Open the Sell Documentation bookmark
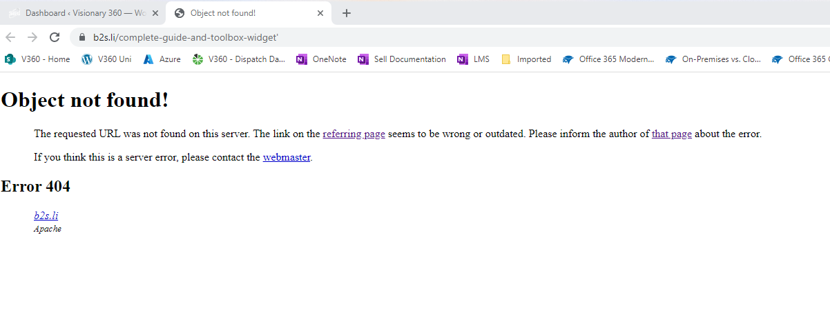Image resolution: width=830 pixels, height=317 pixels. point(402,59)
